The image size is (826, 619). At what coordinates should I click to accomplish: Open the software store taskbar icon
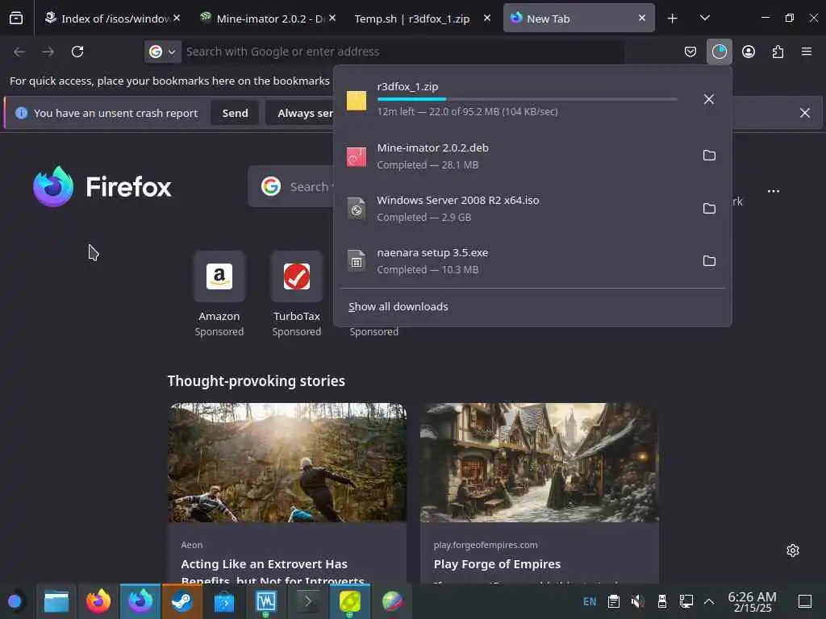click(224, 601)
